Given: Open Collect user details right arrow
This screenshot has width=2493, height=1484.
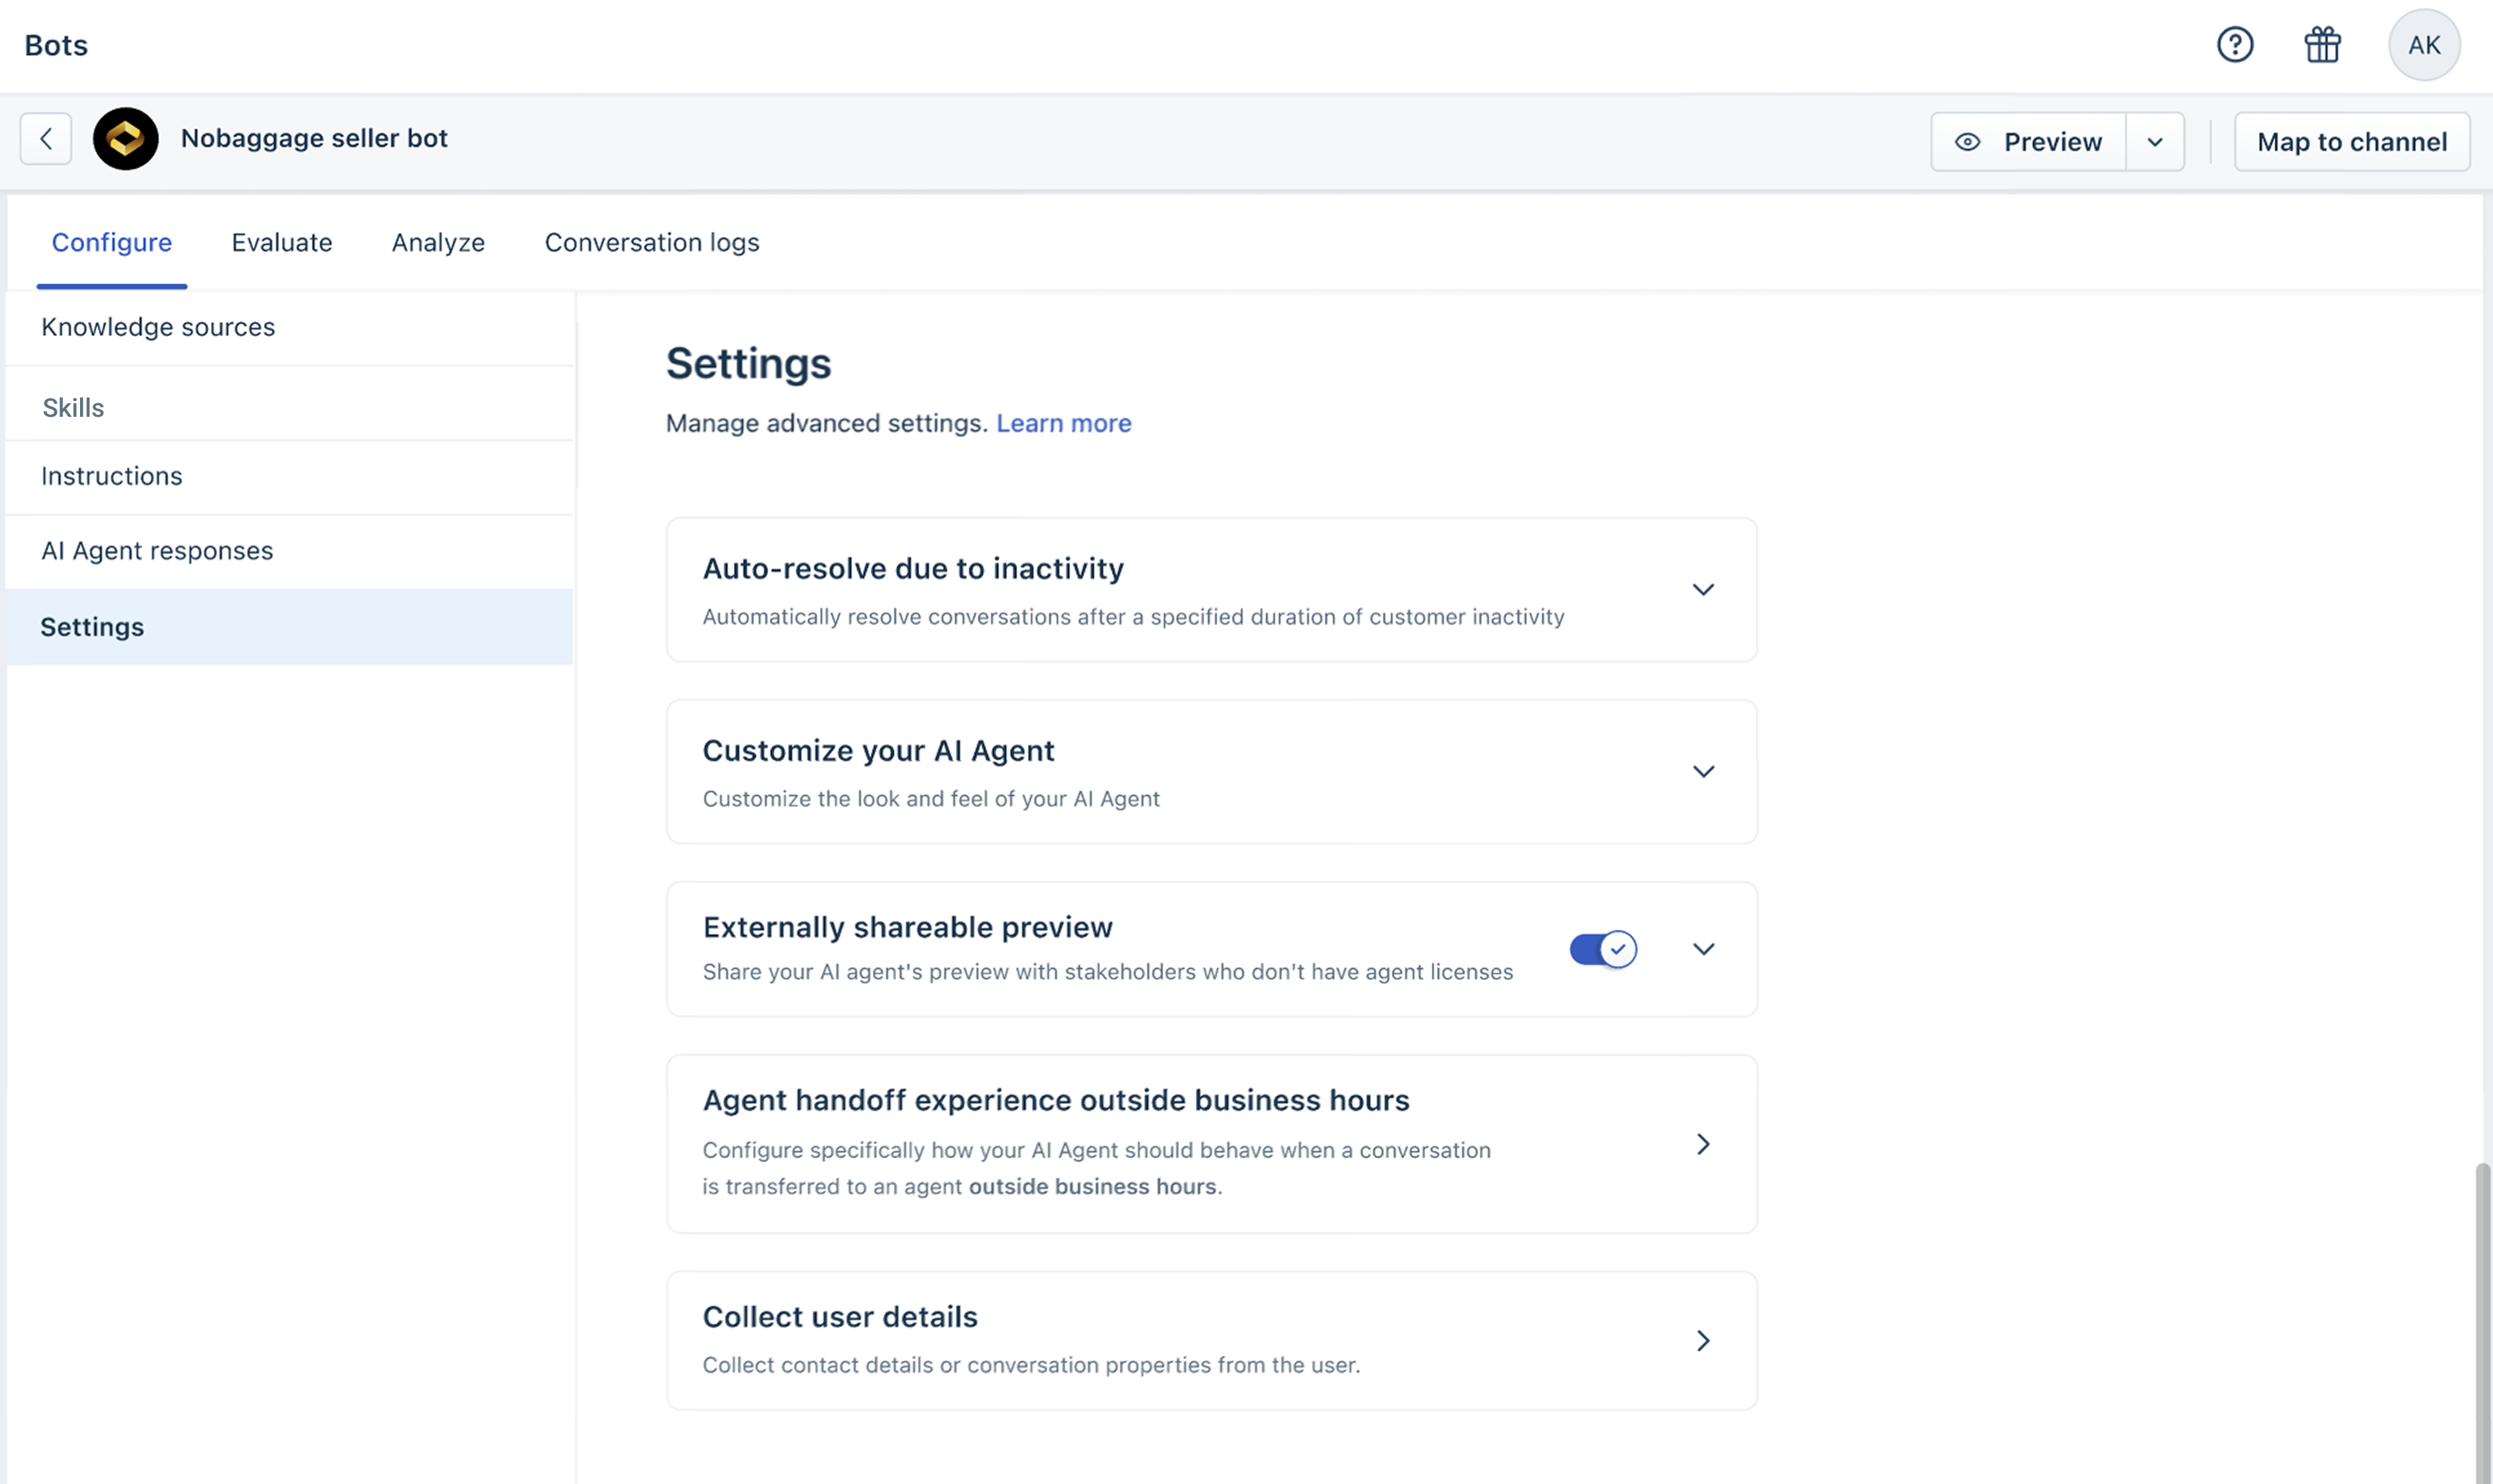Looking at the screenshot, I should click(1703, 1340).
